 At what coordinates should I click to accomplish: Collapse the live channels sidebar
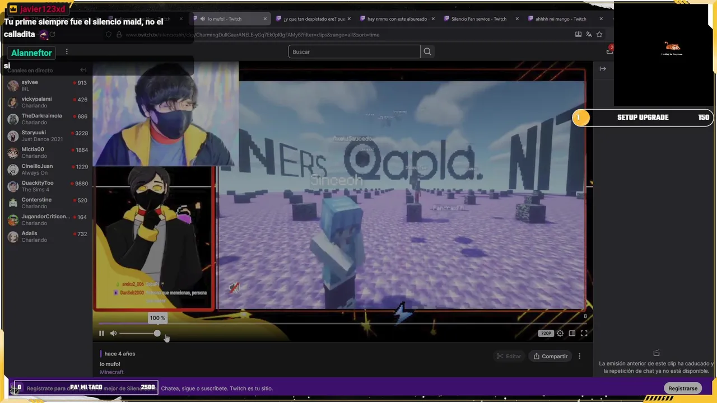pyautogui.click(x=83, y=70)
